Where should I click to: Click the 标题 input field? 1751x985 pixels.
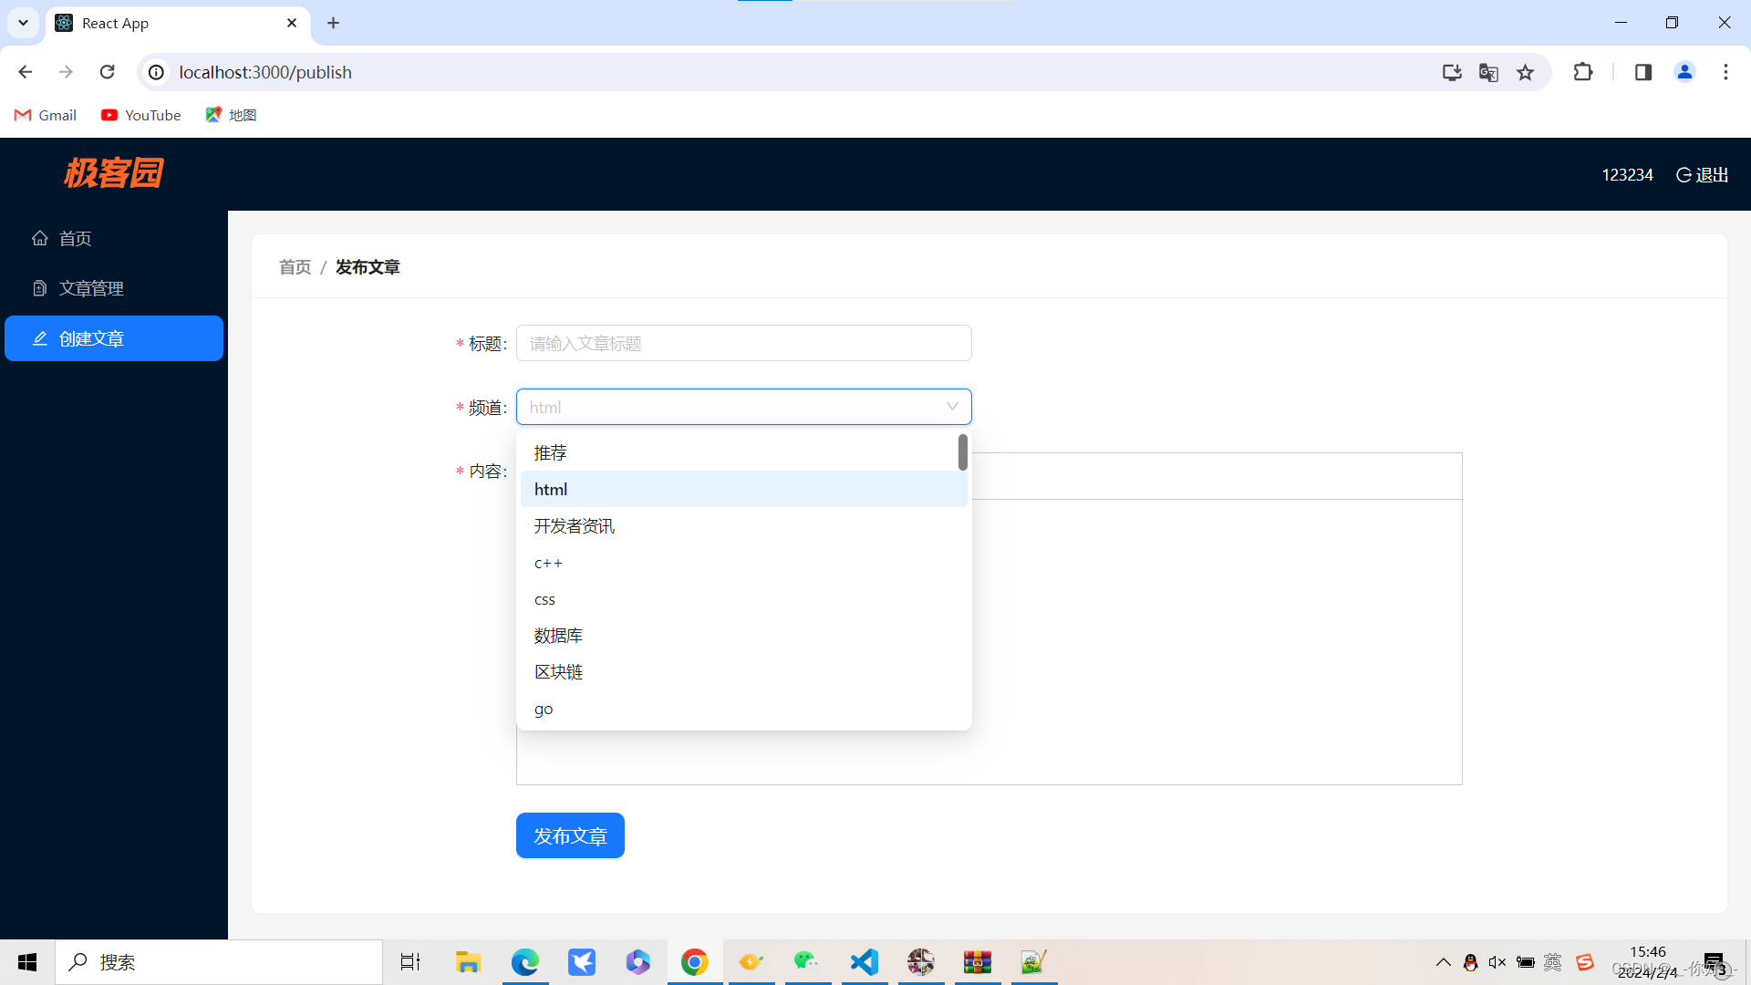[743, 343]
